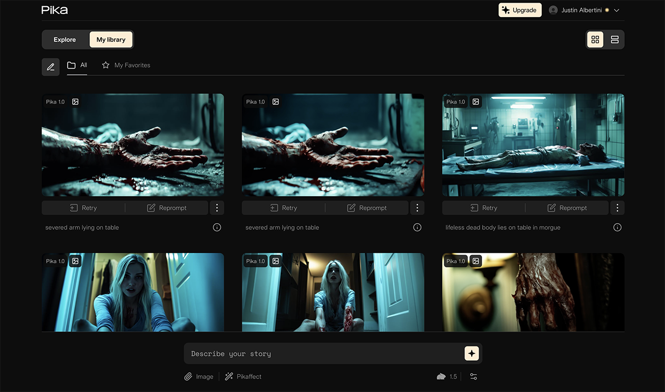Click image icon on first severed arm card
The height and width of the screenshot is (392, 665).
pos(75,102)
